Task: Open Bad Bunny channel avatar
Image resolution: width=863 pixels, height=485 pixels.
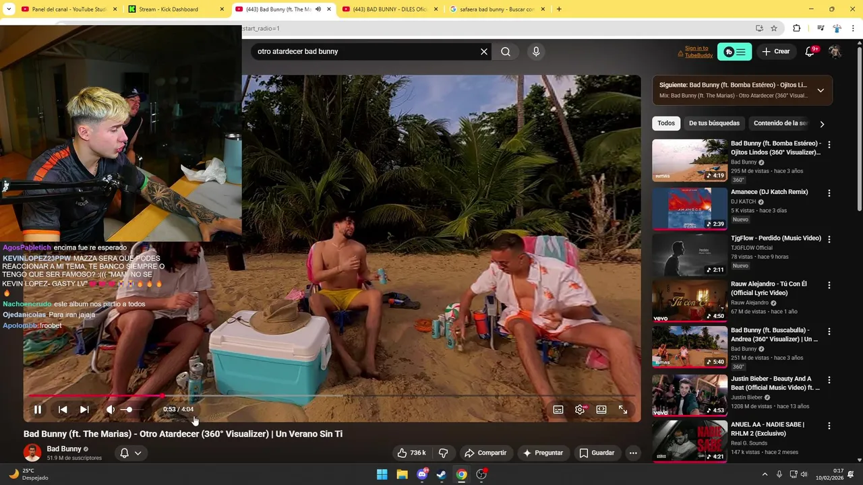Action: 32,453
